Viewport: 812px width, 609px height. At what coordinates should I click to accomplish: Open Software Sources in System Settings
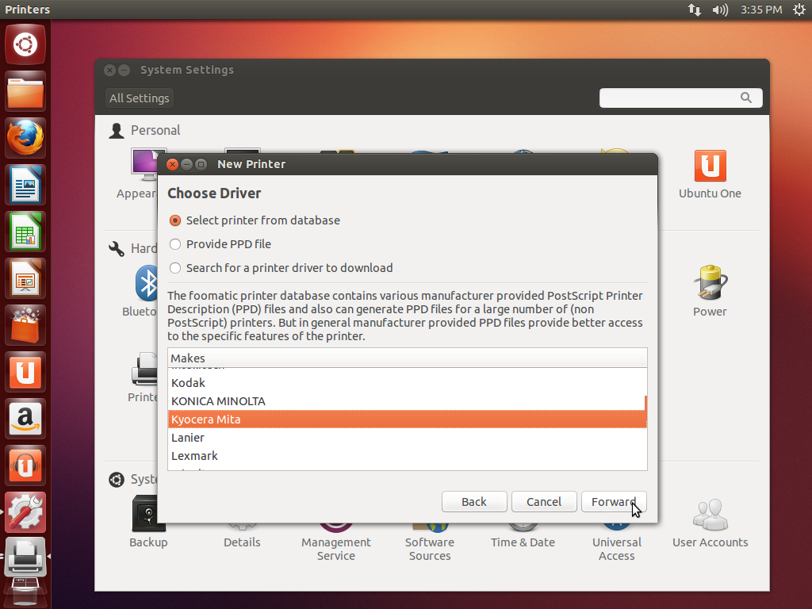tap(430, 542)
